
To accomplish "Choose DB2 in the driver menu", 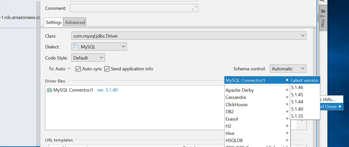I will point(257,111).
